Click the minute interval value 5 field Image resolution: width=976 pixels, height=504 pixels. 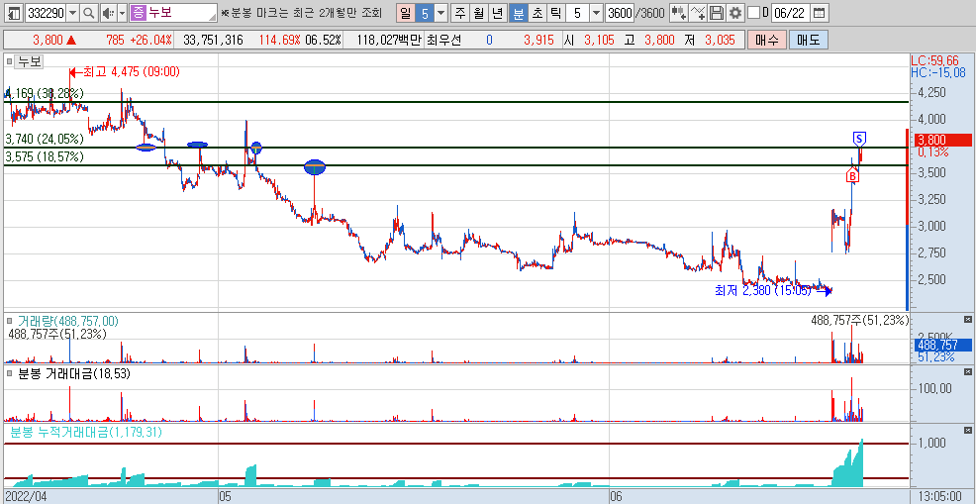[x=578, y=13]
